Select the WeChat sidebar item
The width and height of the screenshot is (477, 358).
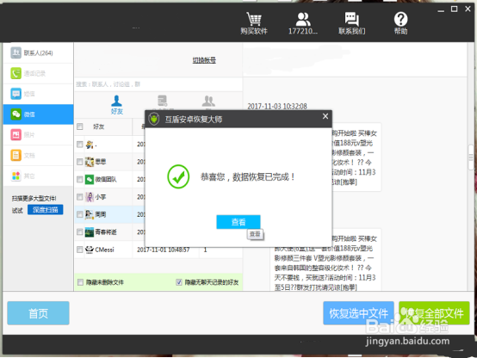(x=39, y=114)
